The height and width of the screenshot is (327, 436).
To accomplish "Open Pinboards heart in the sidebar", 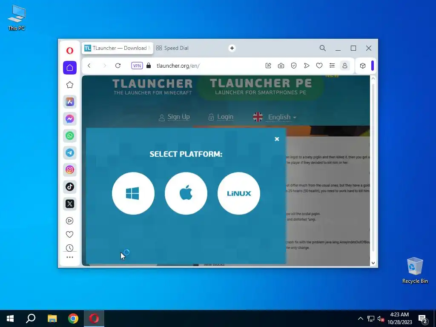I will pyautogui.click(x=69, y=235).
